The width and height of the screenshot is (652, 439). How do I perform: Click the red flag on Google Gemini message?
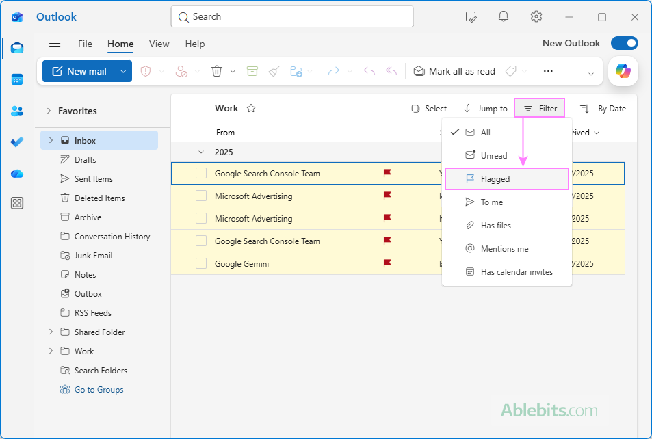[x=387, y=263]
